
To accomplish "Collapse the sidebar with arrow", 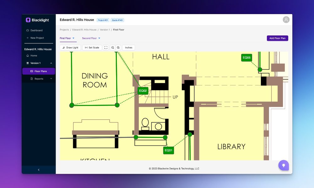I will (x=39, y=170).
